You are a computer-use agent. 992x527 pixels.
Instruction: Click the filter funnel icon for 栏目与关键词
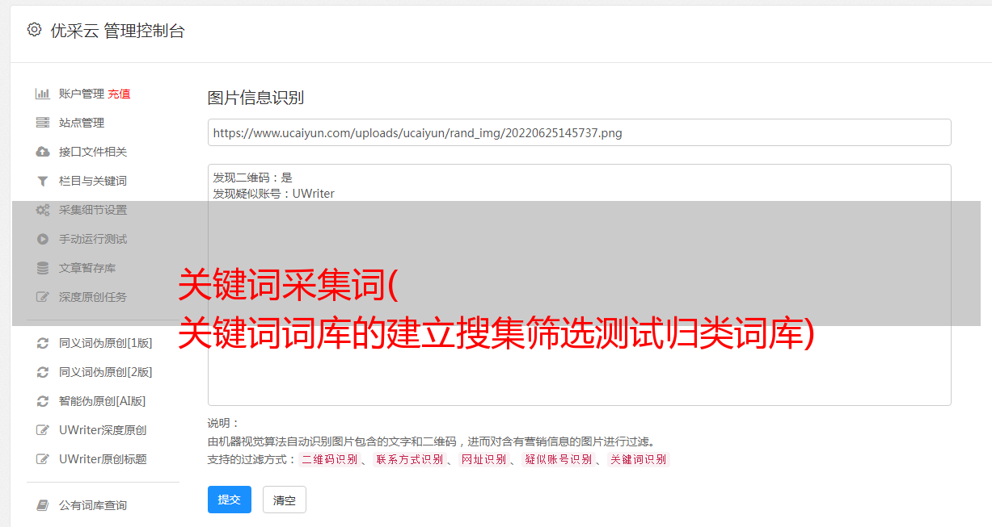(x=43, y=181)
